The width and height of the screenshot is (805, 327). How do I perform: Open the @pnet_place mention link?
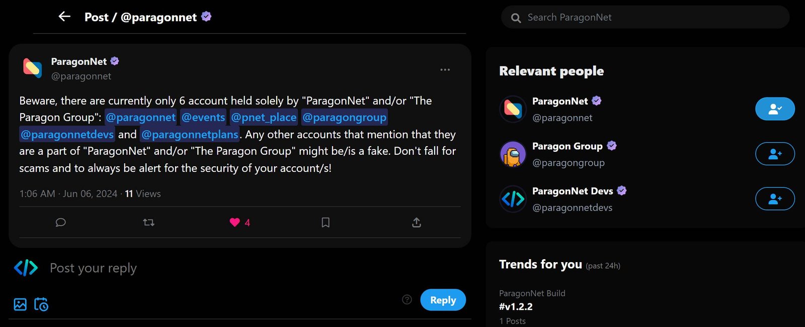point(264,118)
